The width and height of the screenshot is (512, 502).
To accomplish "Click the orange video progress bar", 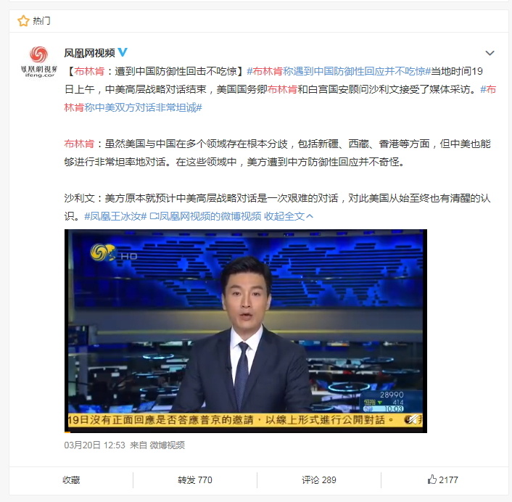I will coord(67,432).
